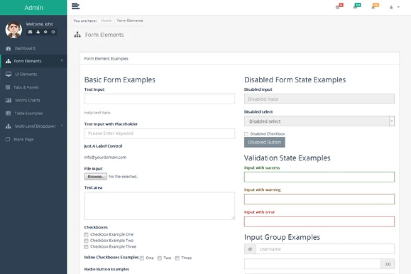Click John's avatar picture in the sidebar

tap(14, 29)
